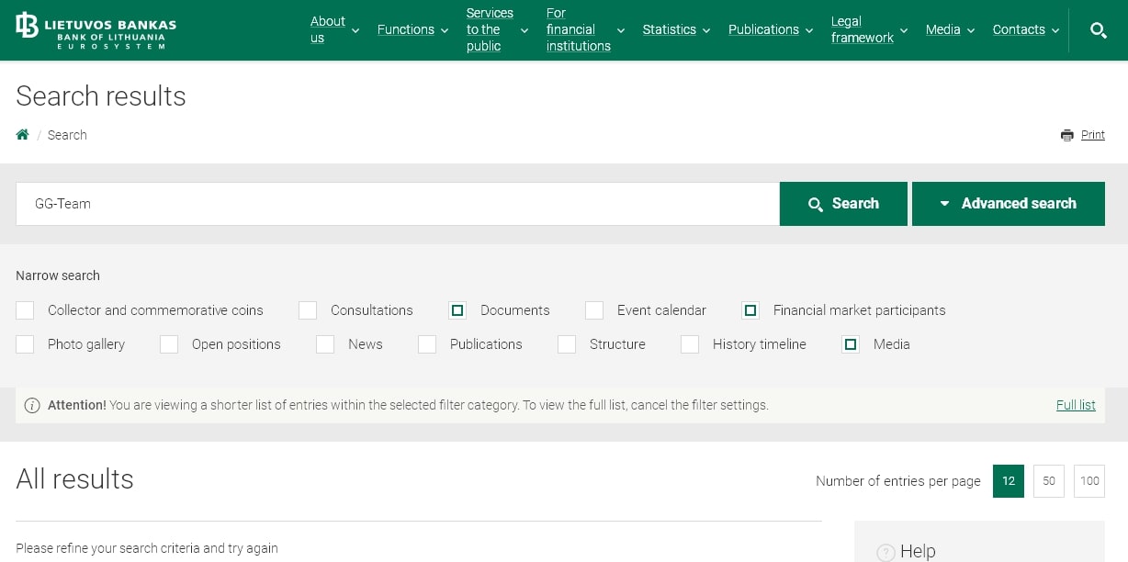Viewport: 1128px width, 562px height.
Task: Open Services to the public menu
Action: tap(490, 29)
